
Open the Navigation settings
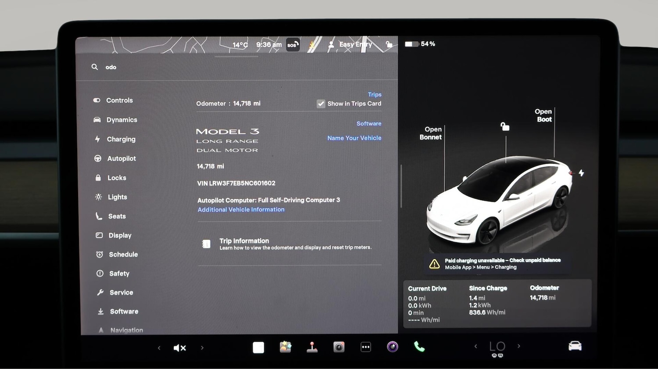coord(121,330)
